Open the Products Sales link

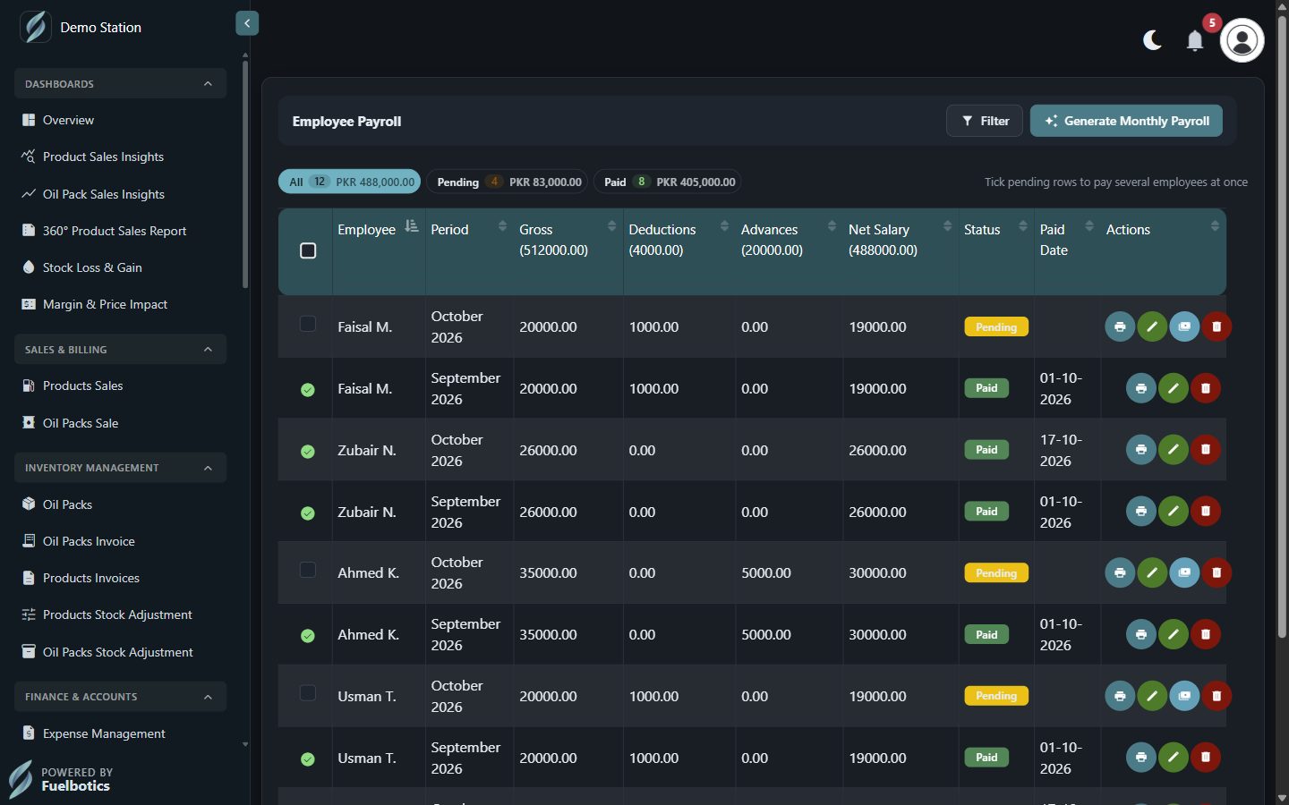83,386
